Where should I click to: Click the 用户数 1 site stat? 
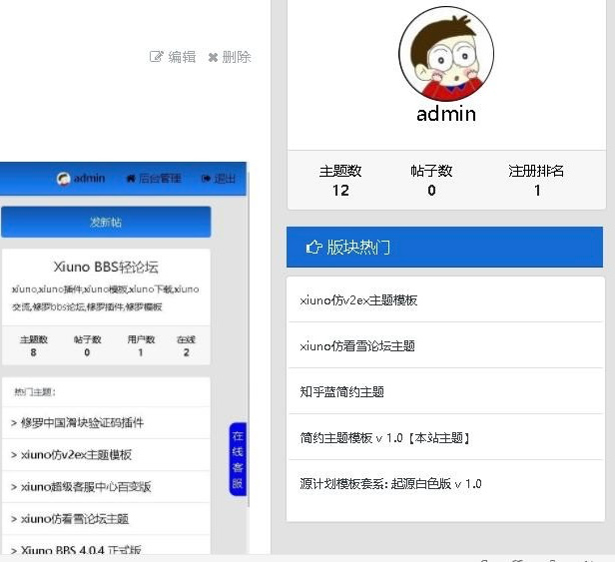click(x=141, y=345)
